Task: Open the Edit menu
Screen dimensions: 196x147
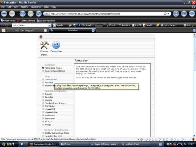Action: [x=9, y=7]
